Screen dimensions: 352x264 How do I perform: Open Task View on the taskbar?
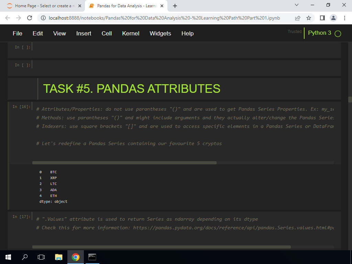pos(41,257)
